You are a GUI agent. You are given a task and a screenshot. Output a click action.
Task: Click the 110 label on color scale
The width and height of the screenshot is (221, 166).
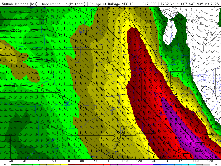pos(125,161)
